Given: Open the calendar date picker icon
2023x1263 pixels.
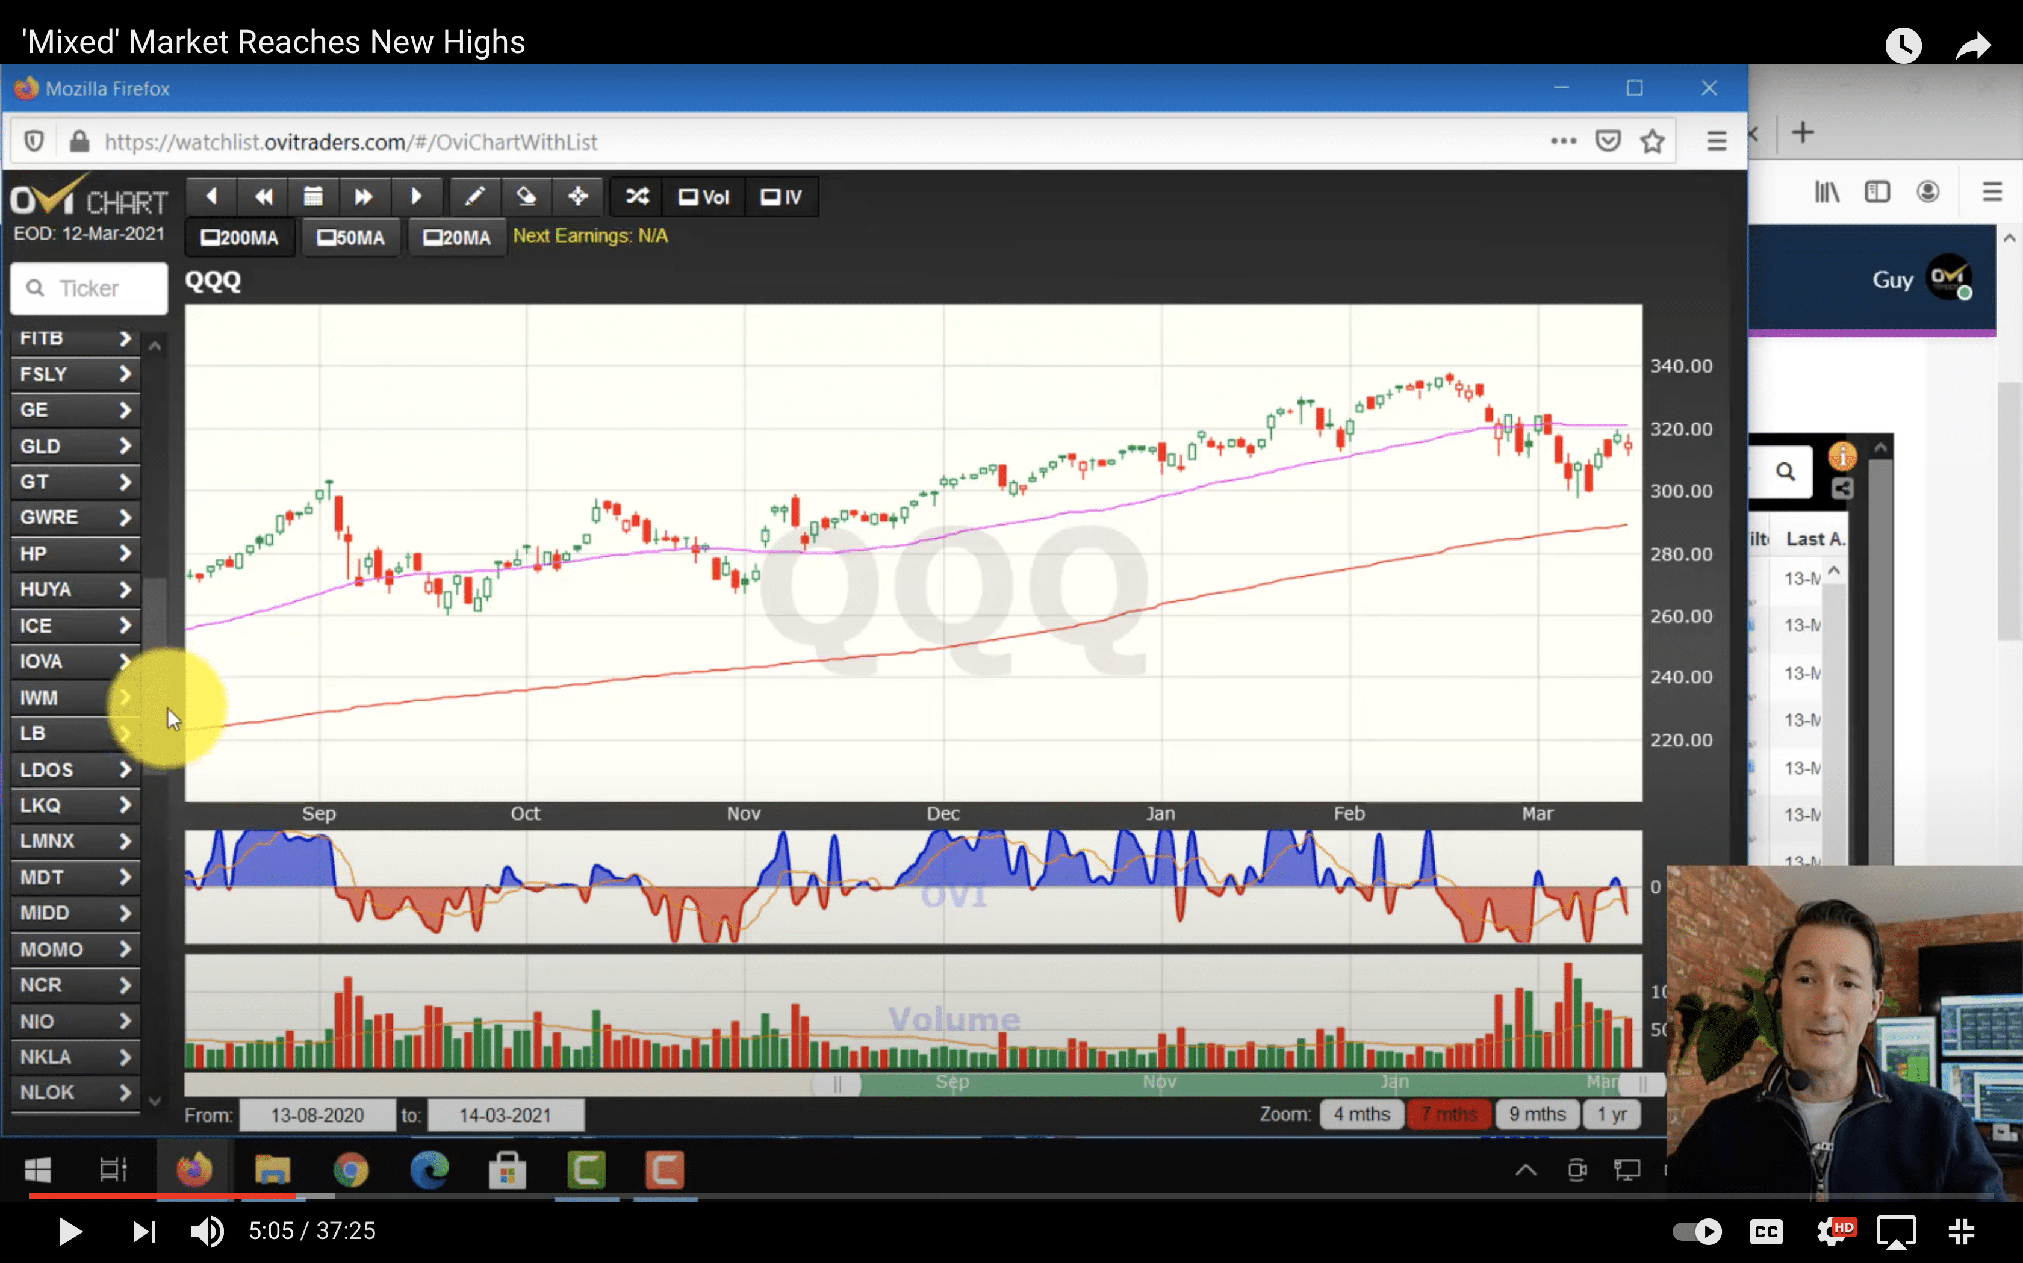Looking at the screenshot, I should [x=313, y=196].
